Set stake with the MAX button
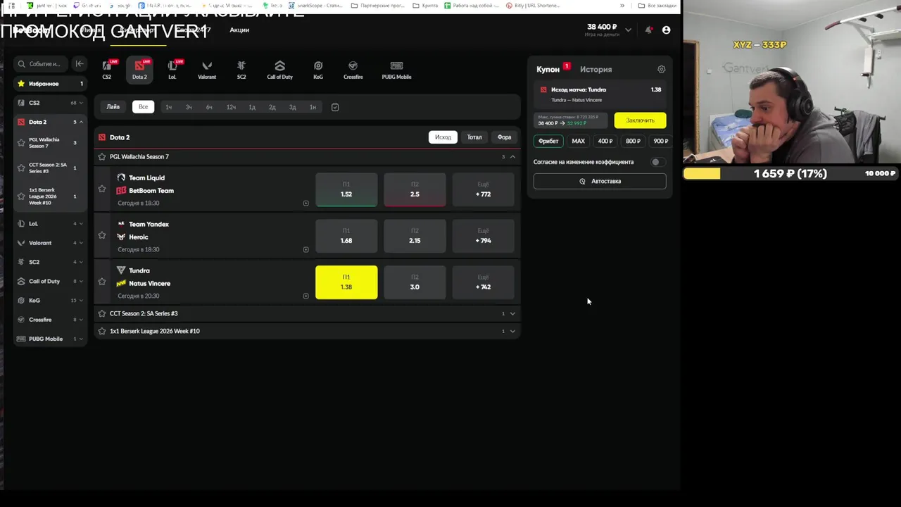 (578, 141)
